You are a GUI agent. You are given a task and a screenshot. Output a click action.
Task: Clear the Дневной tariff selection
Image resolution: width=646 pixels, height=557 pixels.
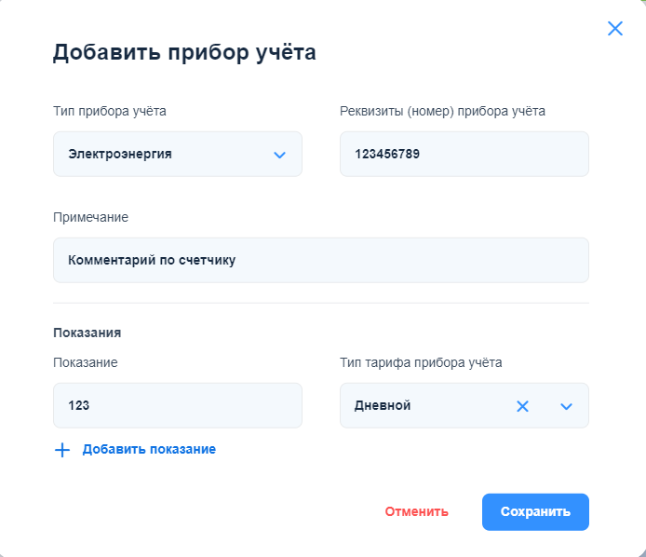[x=523, y=406]
